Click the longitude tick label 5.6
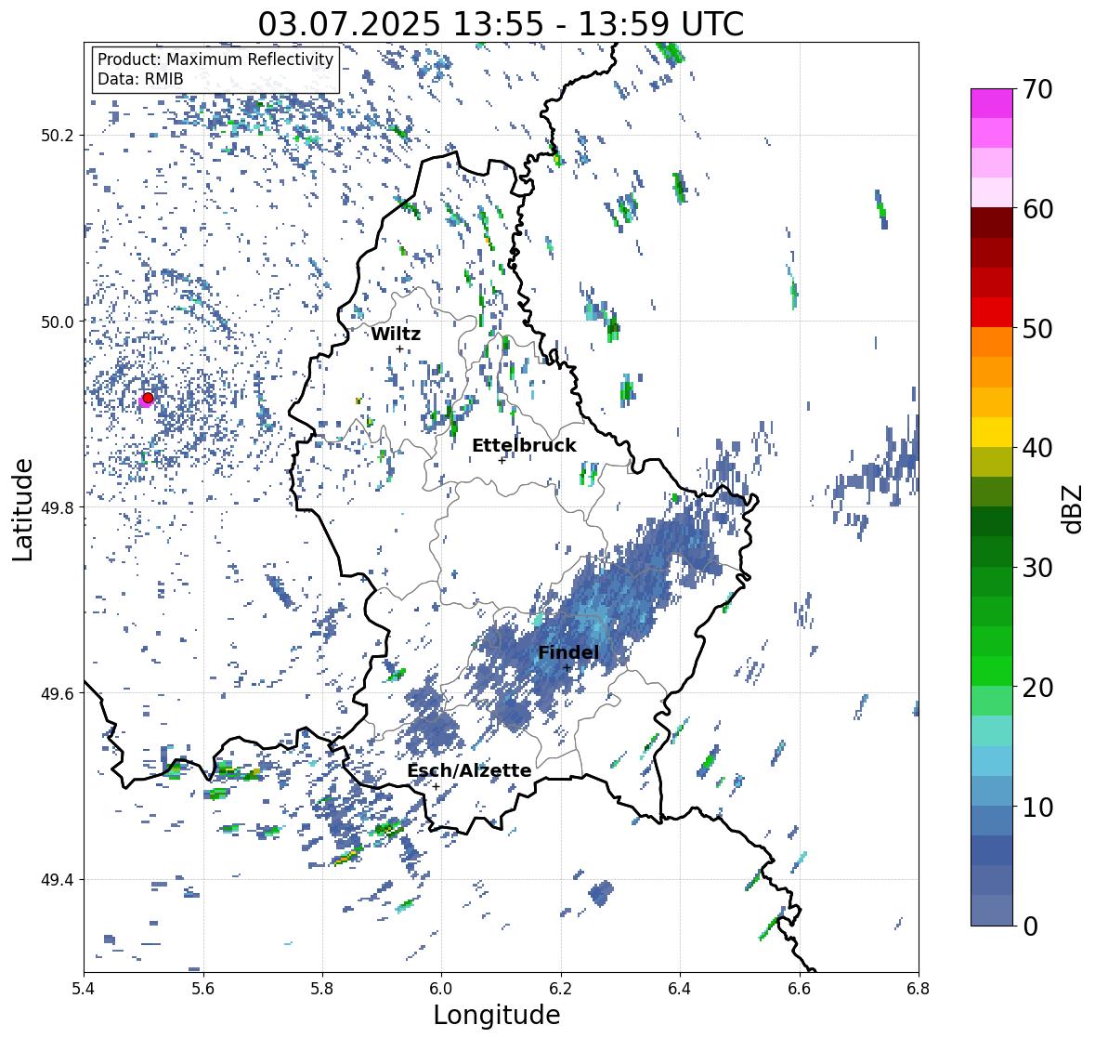 click(x=203, y=989)
